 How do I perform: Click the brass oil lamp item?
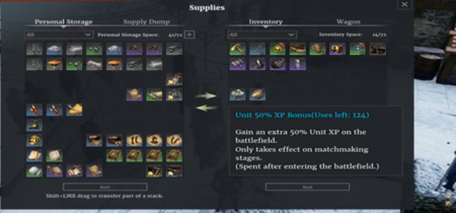(x=34, y=125)
